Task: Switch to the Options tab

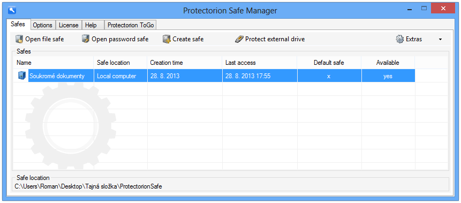Action: click(43, 25)
